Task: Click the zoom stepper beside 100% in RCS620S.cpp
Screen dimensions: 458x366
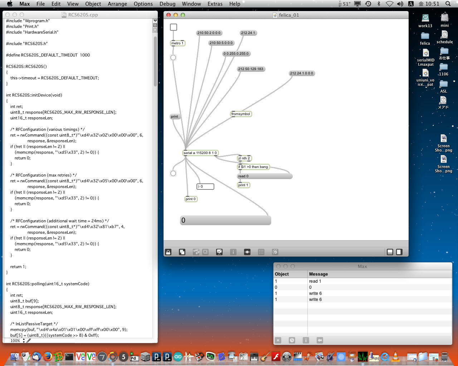Action: coord(24,341)
